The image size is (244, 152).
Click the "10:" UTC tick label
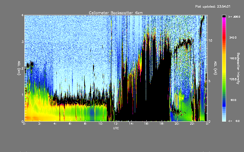tap(101, 124)
